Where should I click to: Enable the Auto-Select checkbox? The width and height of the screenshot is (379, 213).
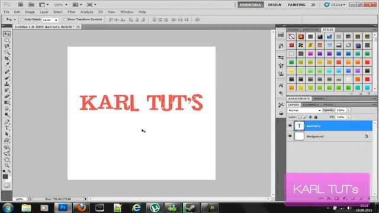pos(22,20)
